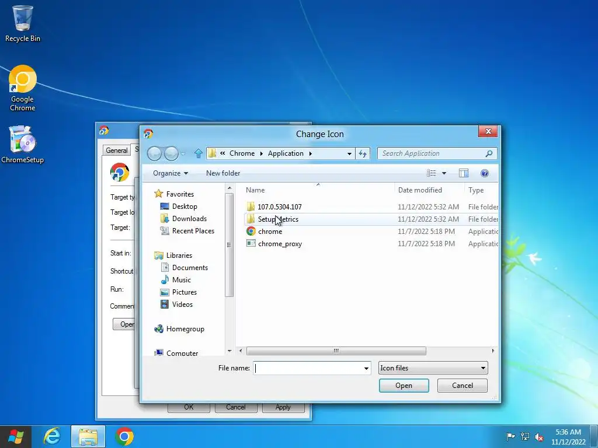Open the Recycle Bin desktop icon
Viewport: 598px width, 448px height.
pos(23,23)
